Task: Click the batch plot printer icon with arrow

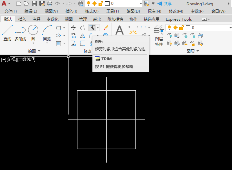Action: tap(81, 4)
